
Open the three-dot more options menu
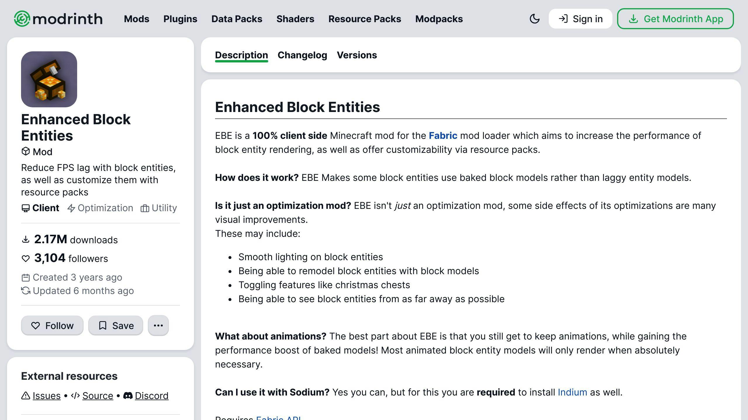[x=158, y=325]
